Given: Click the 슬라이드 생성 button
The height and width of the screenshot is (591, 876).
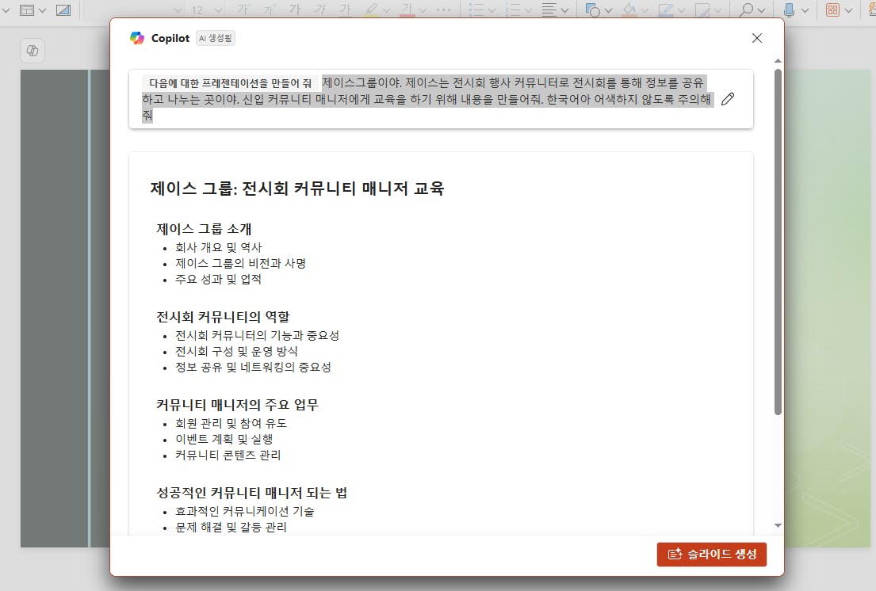Looking at the screenshot, I should [712, 555].
